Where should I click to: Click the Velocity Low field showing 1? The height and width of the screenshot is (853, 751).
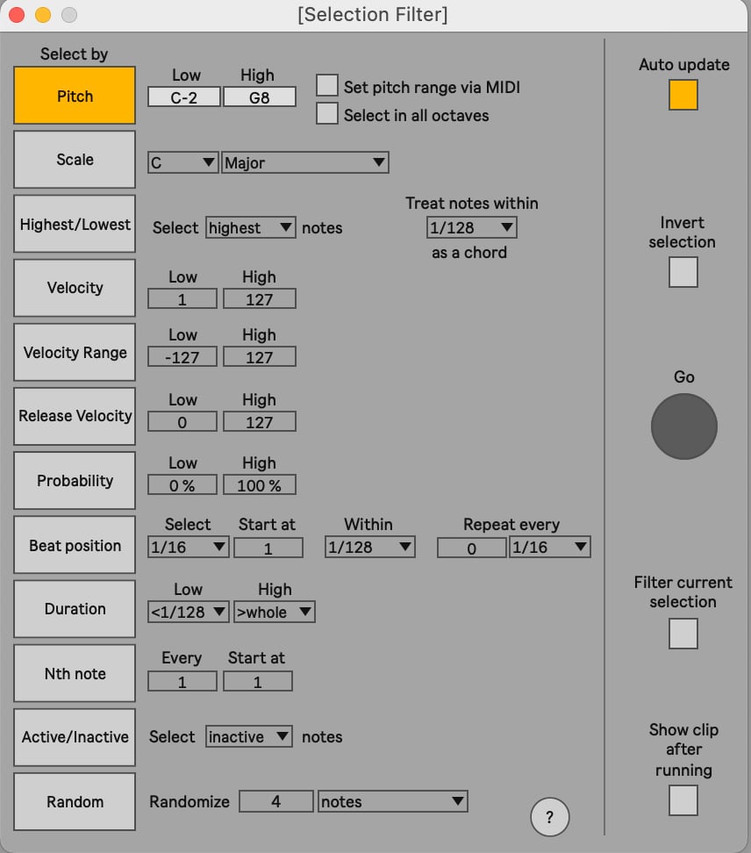click(x=182, y=298)
